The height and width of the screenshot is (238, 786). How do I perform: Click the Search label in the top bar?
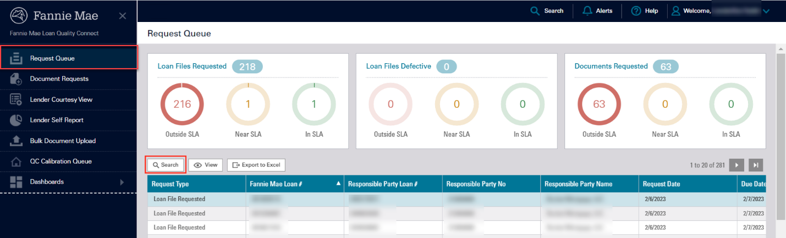pyautogui.click(x=554, y=11)
